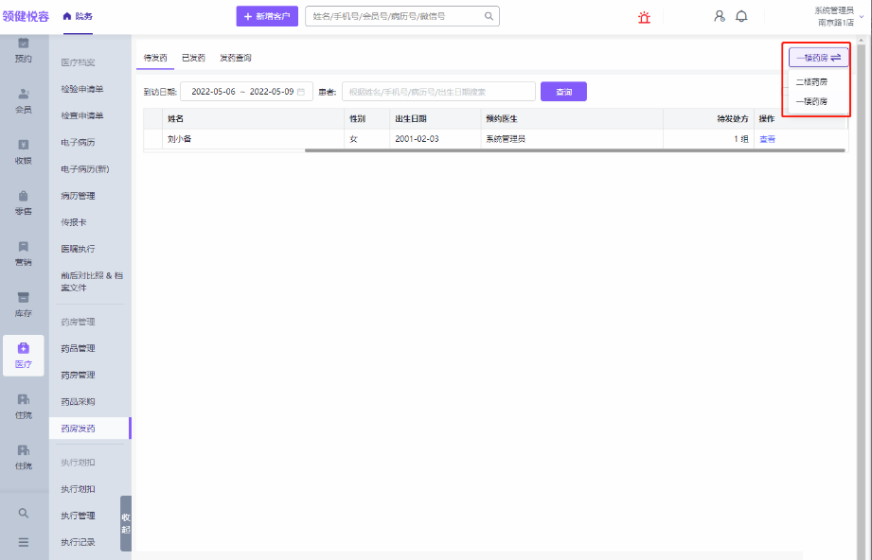Select the 医疗 medical module
Screen dimensions: 872x560
coord(24,356)
